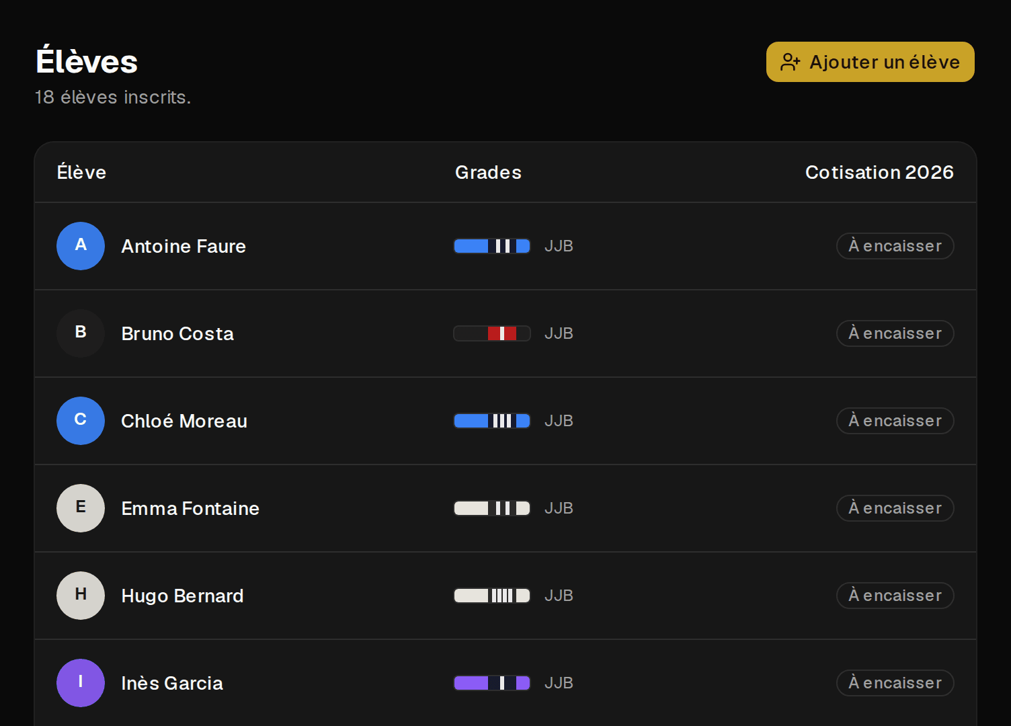Select the name Emma Fontaine
Image resolution: width=1011 pixels, height=726 pixels.
190,508
